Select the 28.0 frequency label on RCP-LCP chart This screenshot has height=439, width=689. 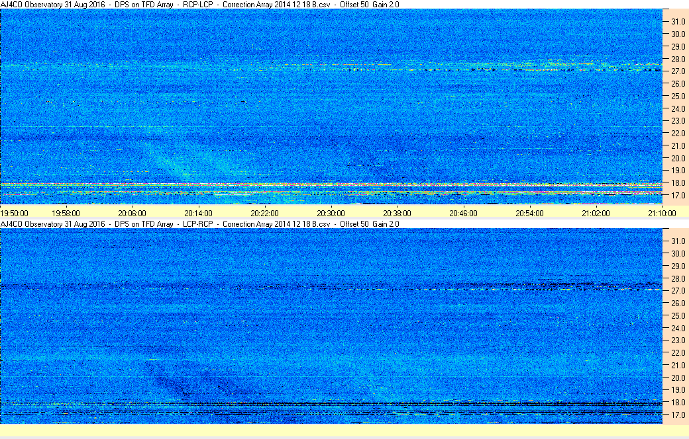[678, 60]
